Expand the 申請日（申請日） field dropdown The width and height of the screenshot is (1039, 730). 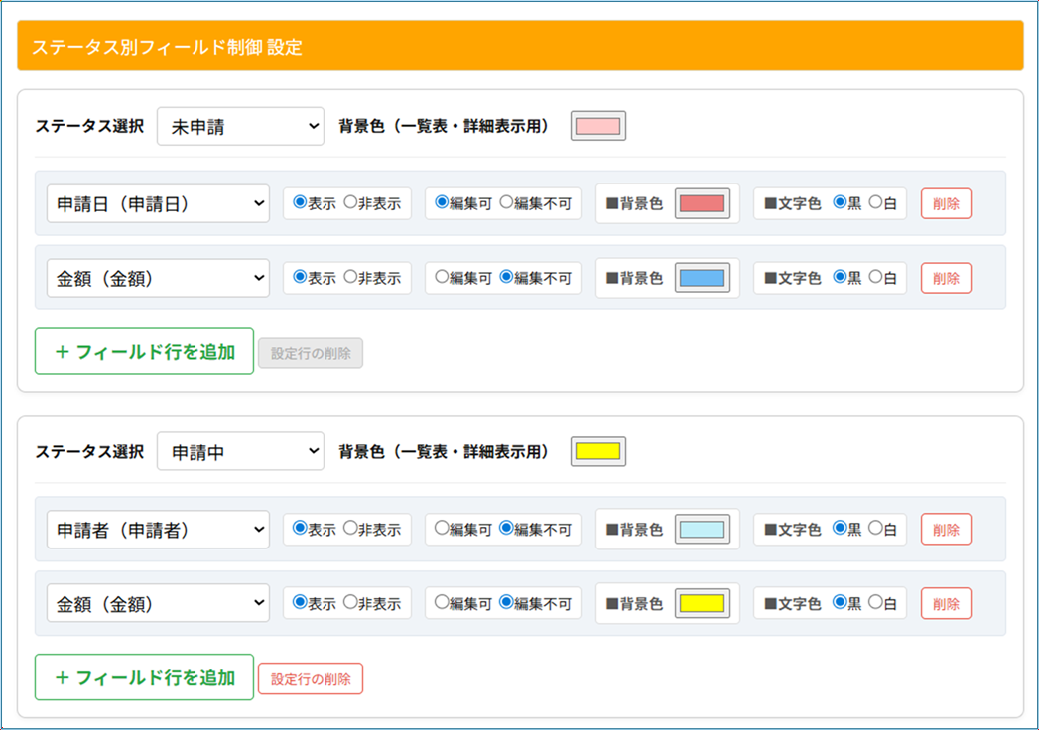coord(158,204)
